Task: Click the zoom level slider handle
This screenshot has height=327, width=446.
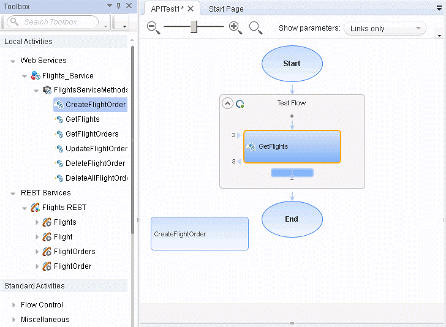Action: 194,27
